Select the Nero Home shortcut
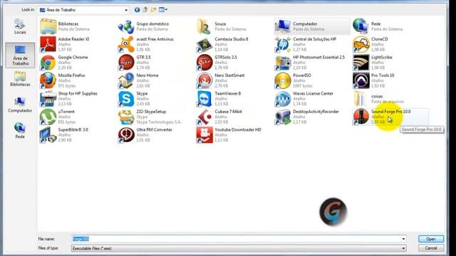Image resolution: width=456 pixels, height=256 pixels. coord(138,80)
